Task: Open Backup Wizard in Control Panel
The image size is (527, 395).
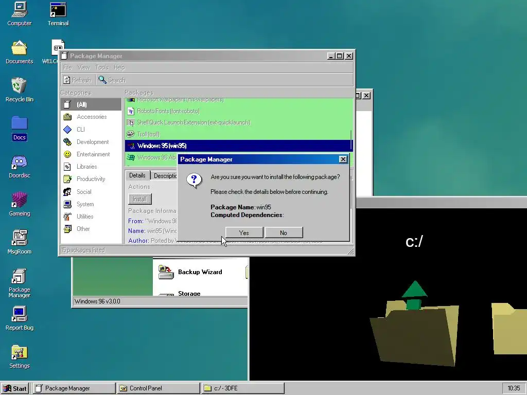Action: pyautogui.click(x=190, y=272)
